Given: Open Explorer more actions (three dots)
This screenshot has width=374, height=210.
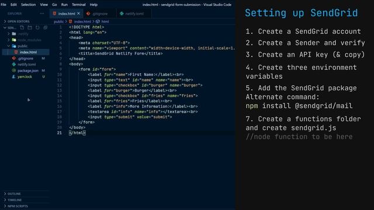Looking at the screenshot, I should (42, 13).
